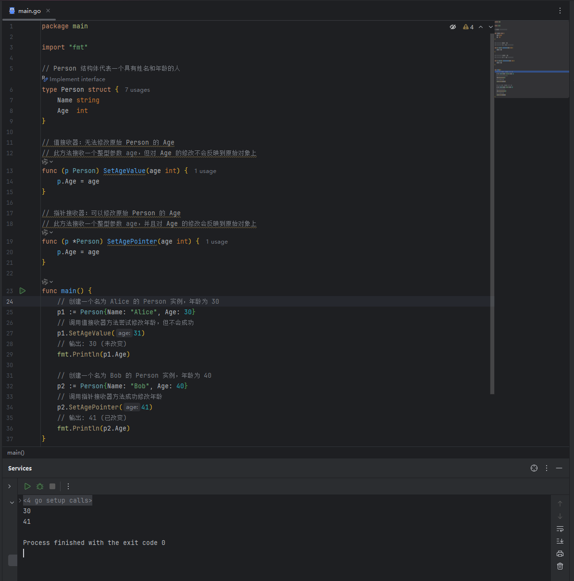Click the SetAgeValue function name
This screenshot has width=574, height=581.
[x=124, y=171]
